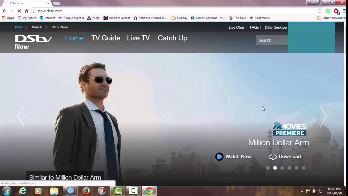The width and height of the screenshot is (348, 196).
Task: Open the People Express bookmark
Action: click(x=71, y=18)
